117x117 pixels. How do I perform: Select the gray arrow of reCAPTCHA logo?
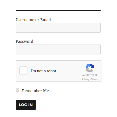88,70
